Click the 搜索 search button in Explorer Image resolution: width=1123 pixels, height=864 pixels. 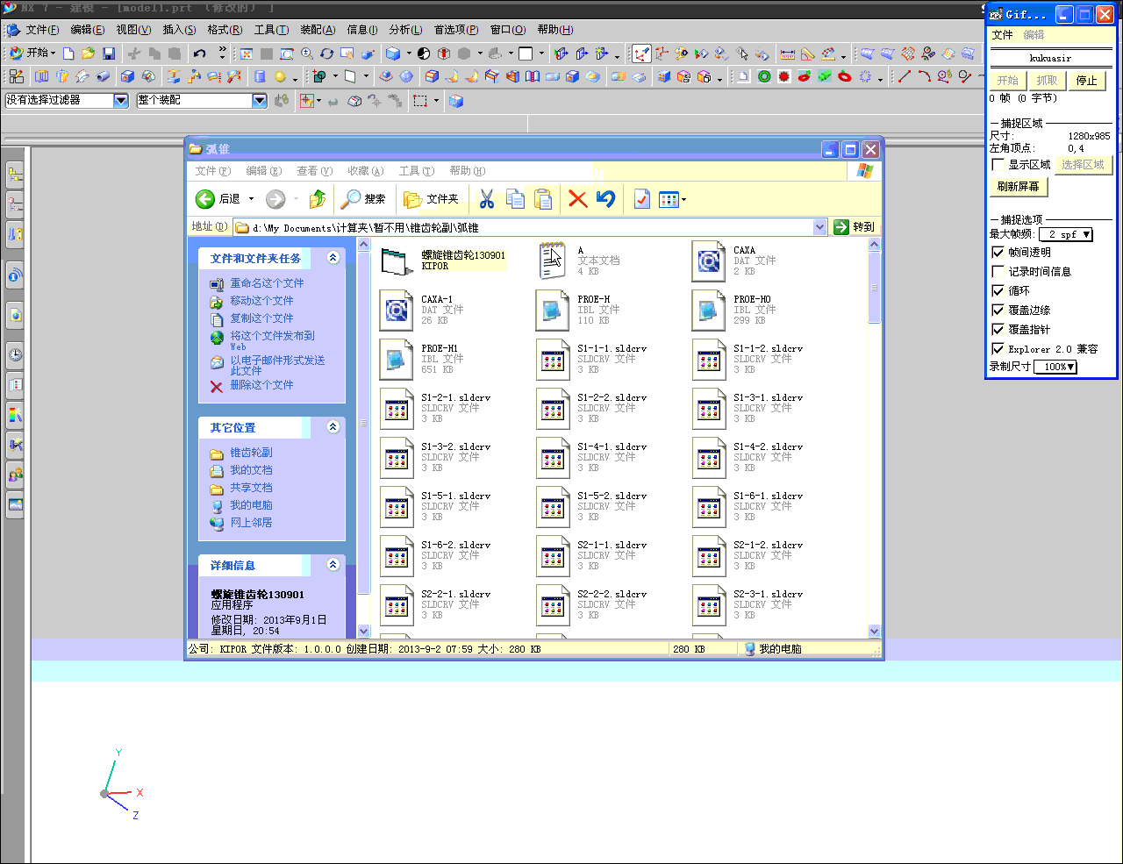(x=363, y=199)
